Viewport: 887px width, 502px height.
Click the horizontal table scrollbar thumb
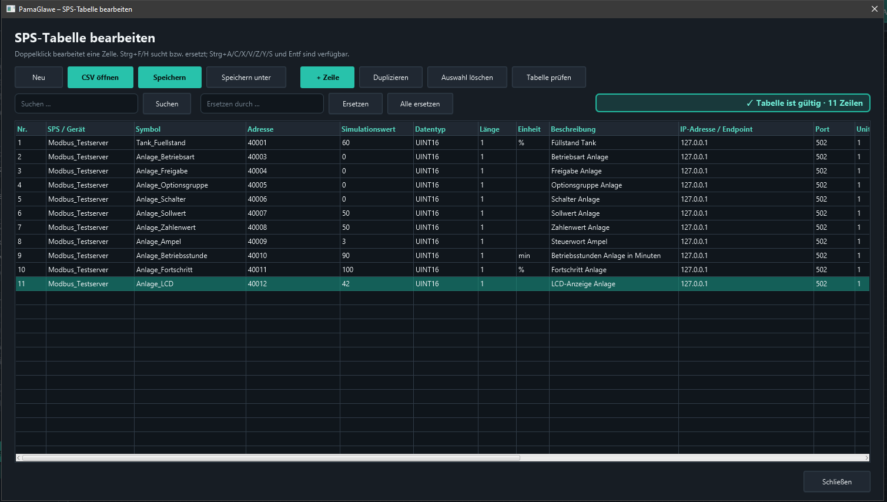pos(271,458)
